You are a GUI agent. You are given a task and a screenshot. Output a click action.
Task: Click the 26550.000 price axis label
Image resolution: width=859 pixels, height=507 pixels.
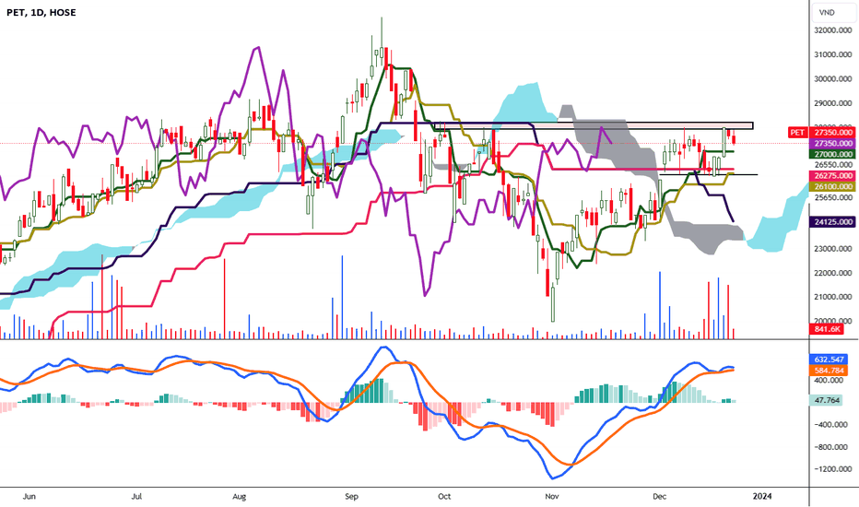[832, 164]
